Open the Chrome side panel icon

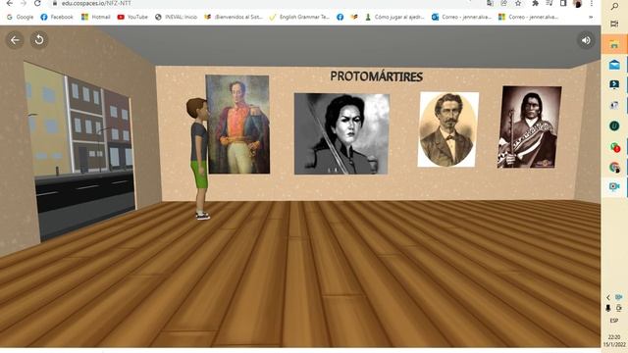[563, 3]
